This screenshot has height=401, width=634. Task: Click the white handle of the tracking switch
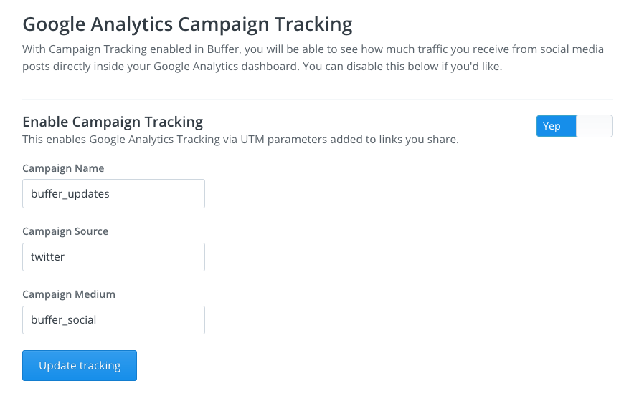click(595, 126)
